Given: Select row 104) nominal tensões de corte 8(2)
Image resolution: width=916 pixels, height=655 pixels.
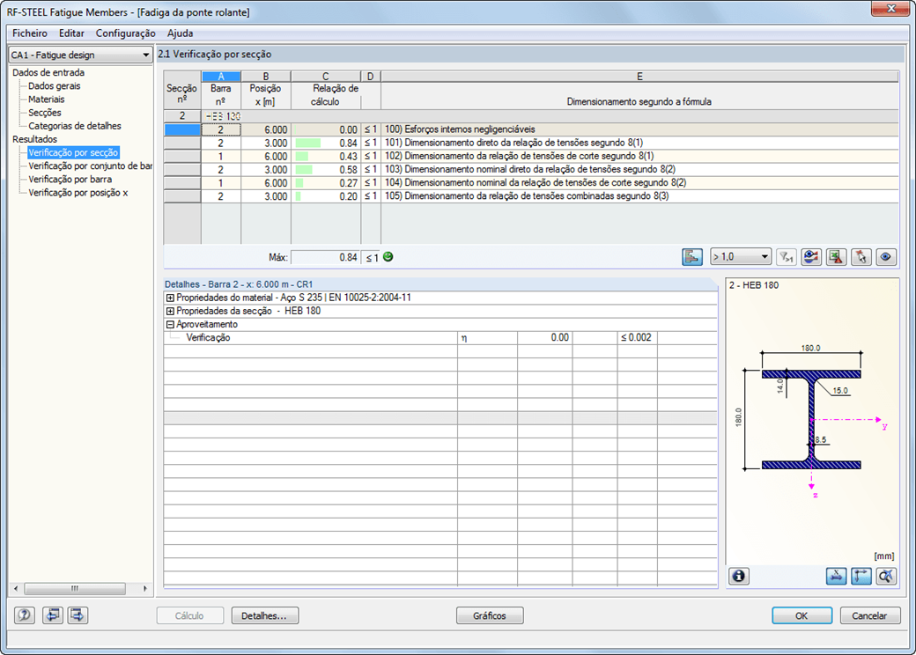Looking at the screenshot, I should tap(531, 183).
